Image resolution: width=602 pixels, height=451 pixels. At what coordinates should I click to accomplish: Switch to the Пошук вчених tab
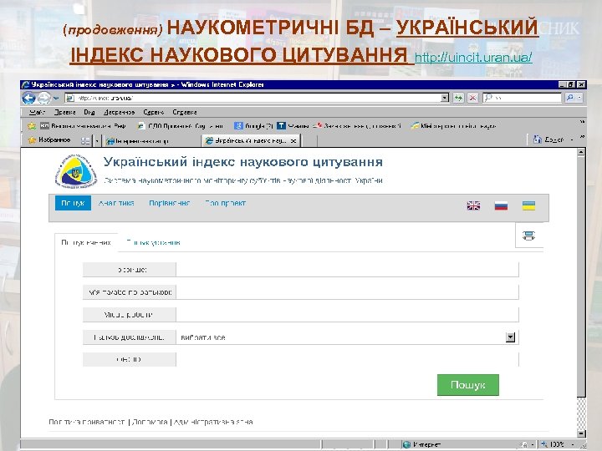tap(86, 242)
